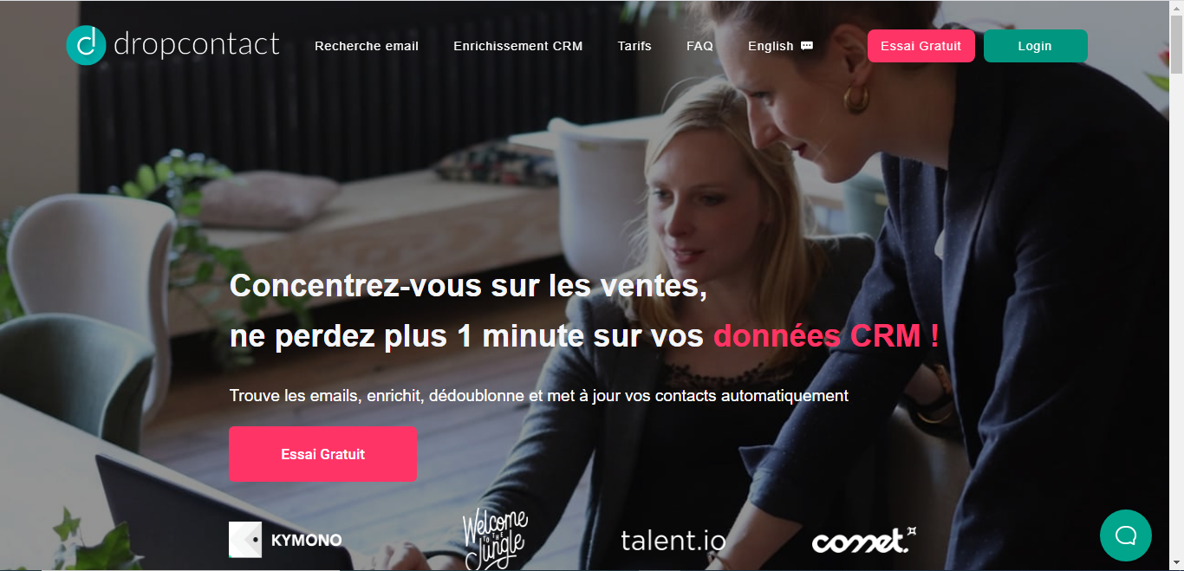This screenshot has width=1184, height=571.
Task: Open the FAQ page
Action: 699,46
